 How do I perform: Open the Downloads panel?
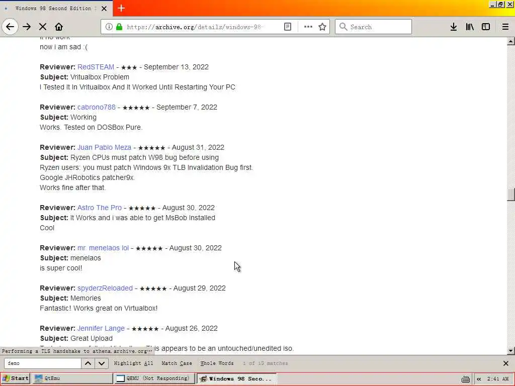pyautogui.click(x=454, y=27)
